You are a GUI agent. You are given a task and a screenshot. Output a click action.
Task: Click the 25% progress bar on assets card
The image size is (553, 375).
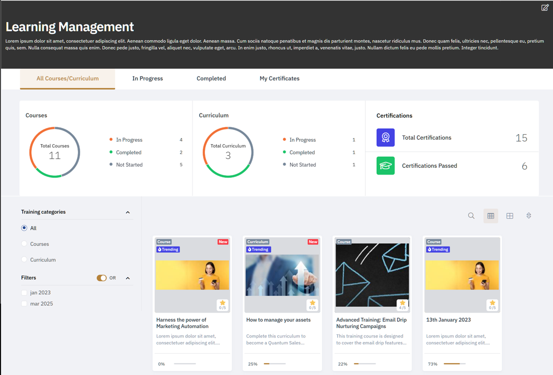click(x=275, y=364)
